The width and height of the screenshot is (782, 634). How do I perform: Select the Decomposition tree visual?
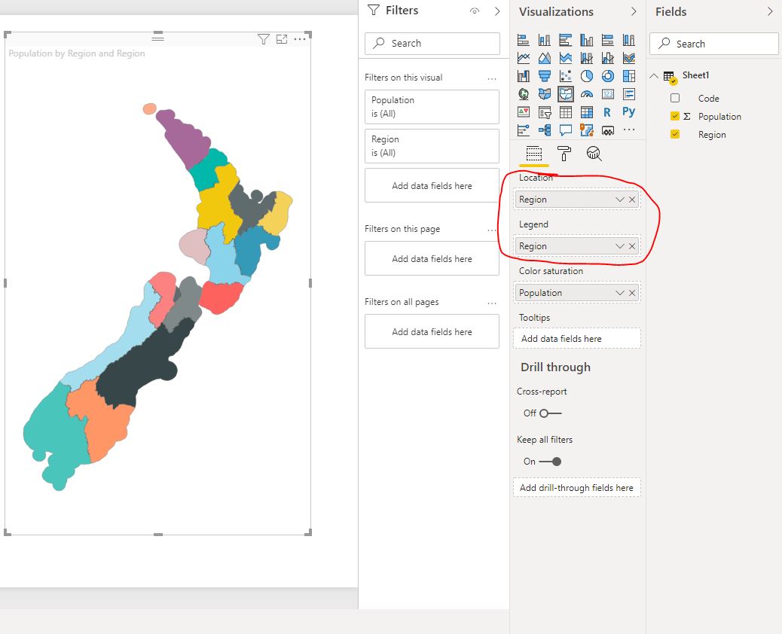(545, 130)
